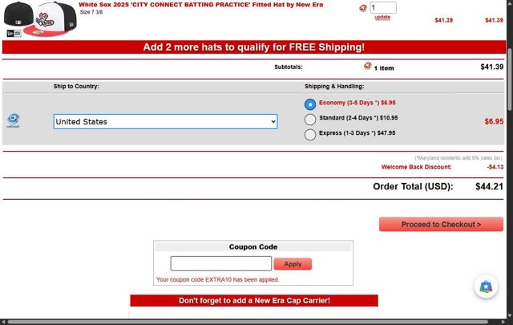Click the 'Add 2 more hats' free shipping banner
This screenshot has height=325, width=513.
click(x=254, y=47)
